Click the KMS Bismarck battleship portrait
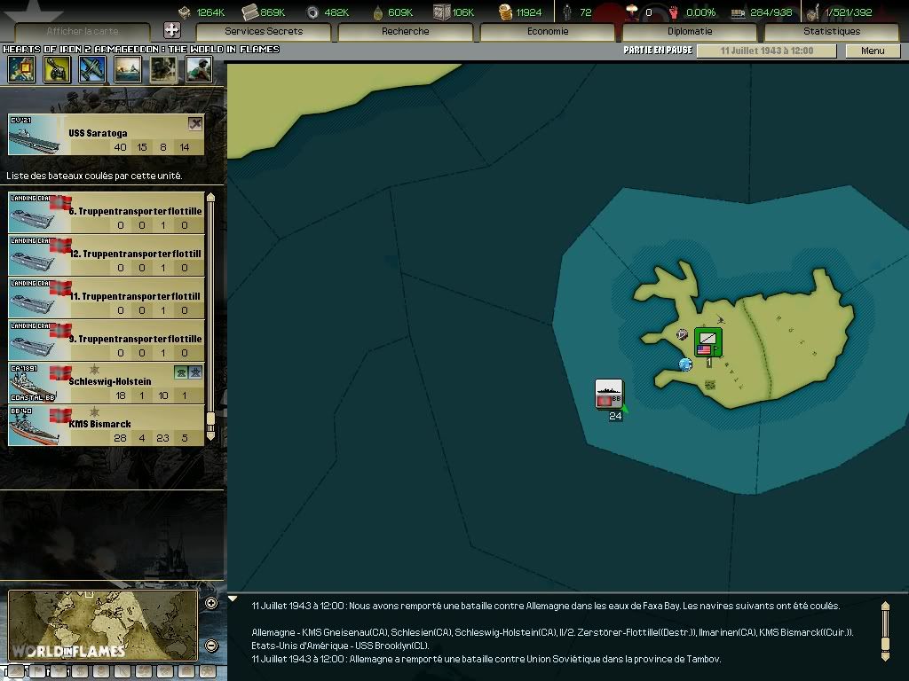The image size is (909, 681). pos(35,426)
